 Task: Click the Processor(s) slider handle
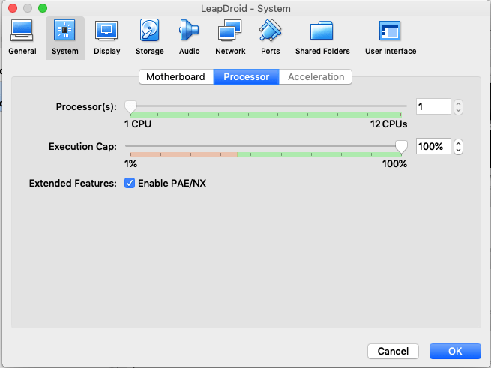point(130,106)
